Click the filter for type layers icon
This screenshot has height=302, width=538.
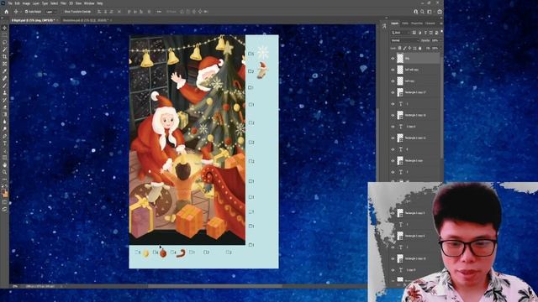pyautogui.click(x=425, y=33)
